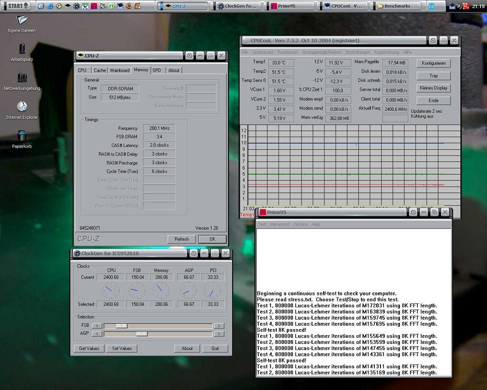Open Updaterate menu in CPUCool

pyautogui.click(x=263, y=52)
